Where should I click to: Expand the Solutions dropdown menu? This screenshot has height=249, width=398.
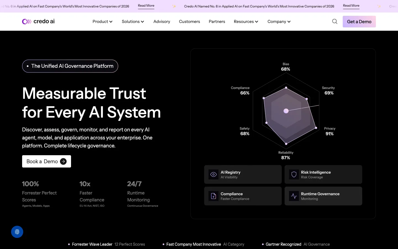[x=133, y=22]
